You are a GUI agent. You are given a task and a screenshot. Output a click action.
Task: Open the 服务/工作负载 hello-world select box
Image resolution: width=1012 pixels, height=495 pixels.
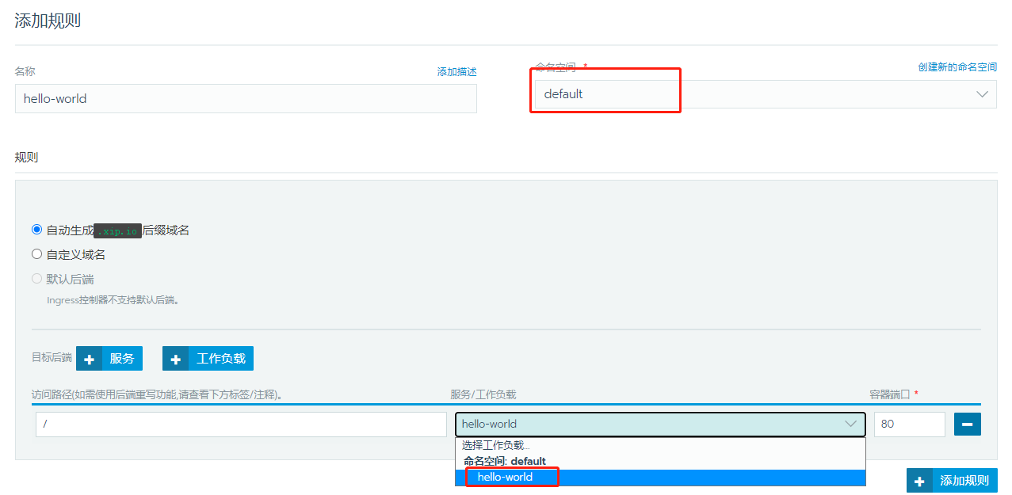click(660, 425)
